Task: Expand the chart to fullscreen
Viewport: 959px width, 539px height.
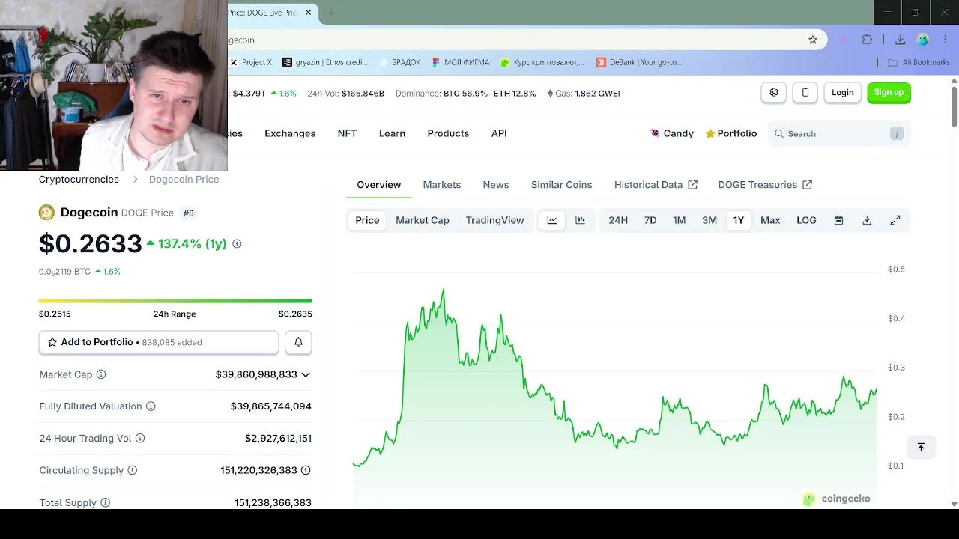Action: pyautogui.click(x=895, y=220)
